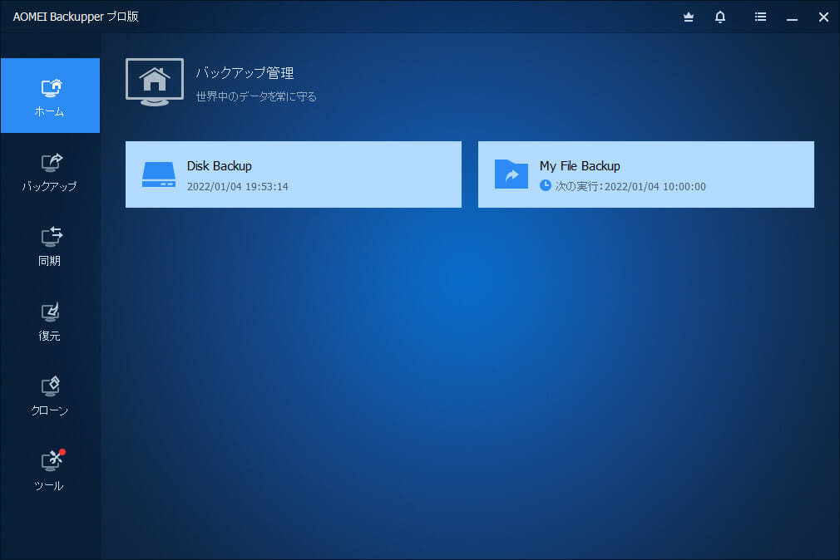Click the 同期 sync icon
The width and height of the screenshot is (840, 560).
52,237
